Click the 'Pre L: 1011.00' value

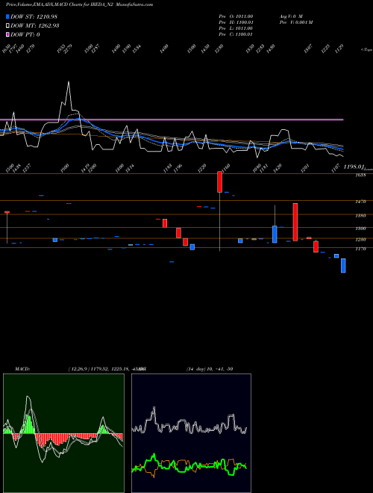click(x=236, y=28)
